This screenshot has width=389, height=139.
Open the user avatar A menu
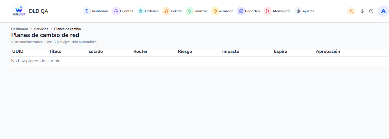383,11
